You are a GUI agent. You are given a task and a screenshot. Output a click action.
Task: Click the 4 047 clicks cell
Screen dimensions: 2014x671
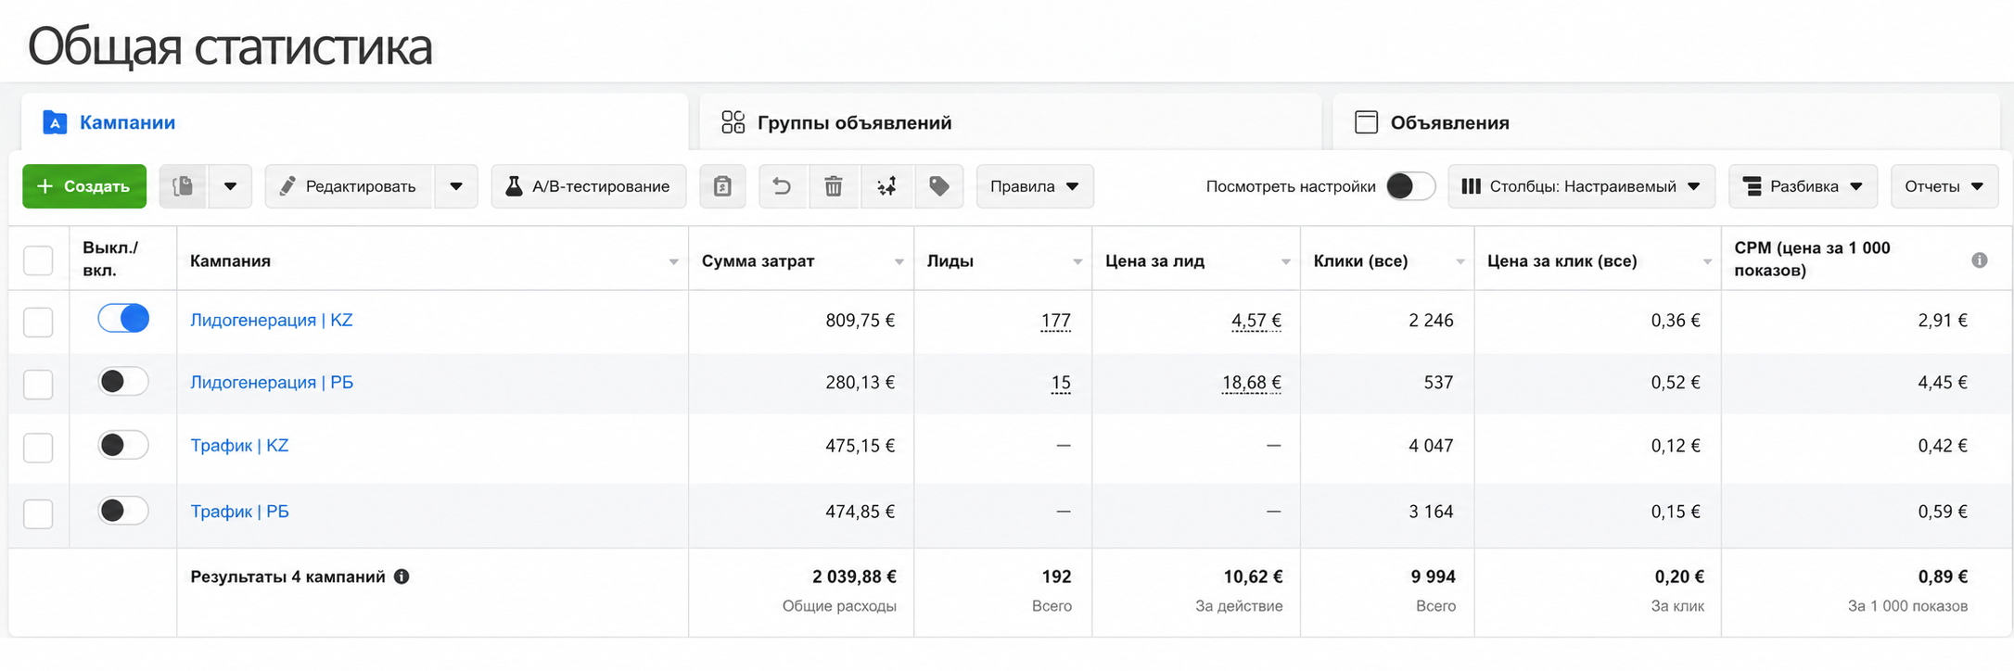pyautogui.click(x=1431, y=446)
